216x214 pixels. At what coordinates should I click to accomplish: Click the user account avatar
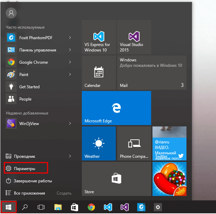pyautogui.click(x=11, y=13)
